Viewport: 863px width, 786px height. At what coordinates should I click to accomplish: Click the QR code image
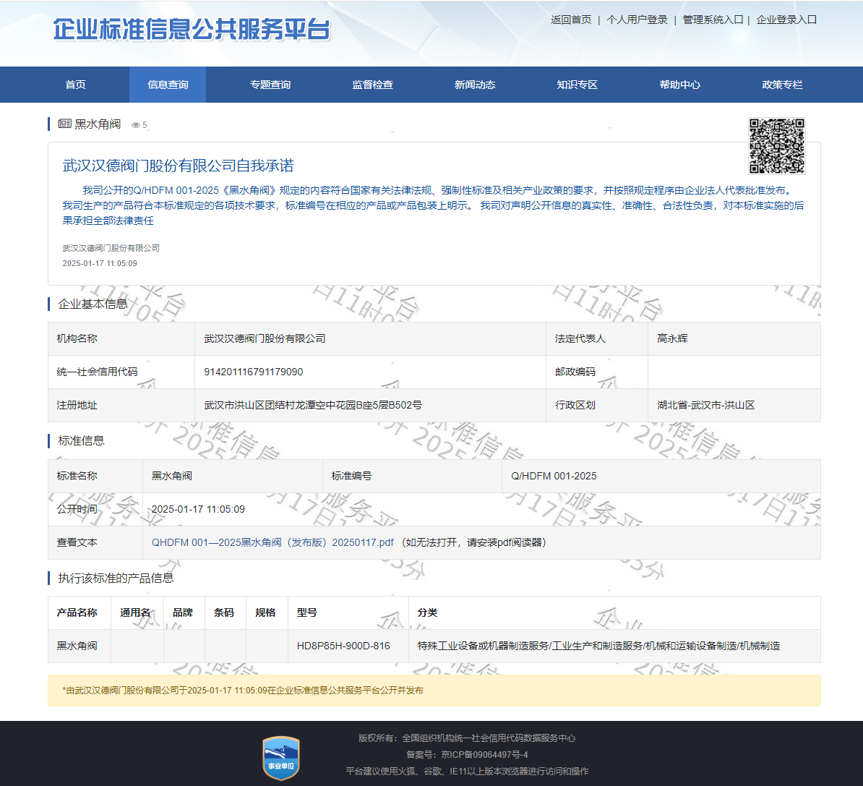pyautogui.click(x=776, y=146)
